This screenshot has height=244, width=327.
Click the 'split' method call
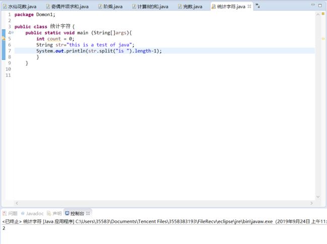[x=106, y=51]
